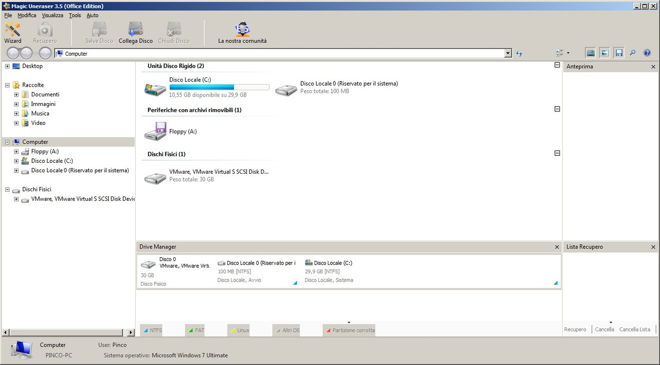This screenshot has height=365, width=660.
Task: Go back with the first navigation arrow
Action: [x=13, y=53]
